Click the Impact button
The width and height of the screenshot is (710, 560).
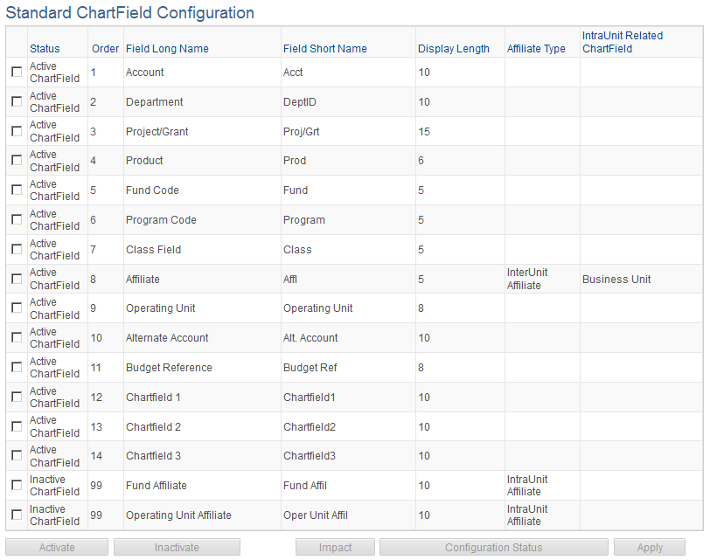[x=335, y=547]
